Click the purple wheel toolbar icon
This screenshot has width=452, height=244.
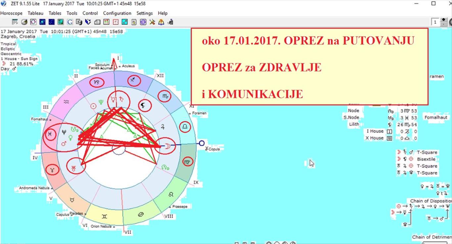(x=143, y=22)
